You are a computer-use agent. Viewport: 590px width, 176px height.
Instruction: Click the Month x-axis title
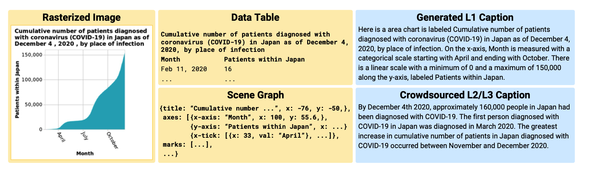(85, 153)
